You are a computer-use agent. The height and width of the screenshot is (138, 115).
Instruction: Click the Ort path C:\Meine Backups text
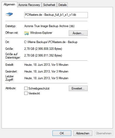point(51,42)
